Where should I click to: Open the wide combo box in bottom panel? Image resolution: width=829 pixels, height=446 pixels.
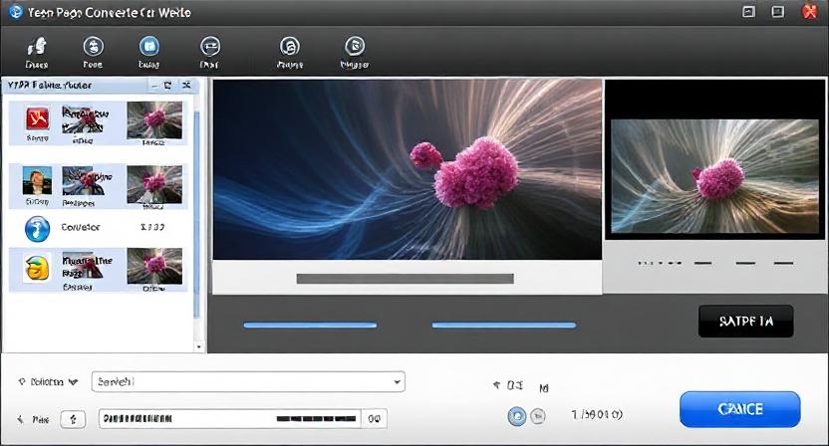248,381
